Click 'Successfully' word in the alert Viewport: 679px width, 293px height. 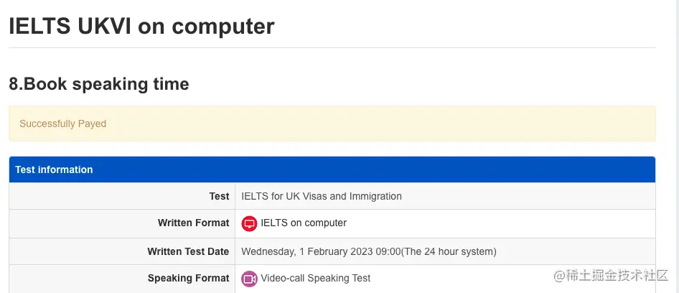(x=47, y=124)
